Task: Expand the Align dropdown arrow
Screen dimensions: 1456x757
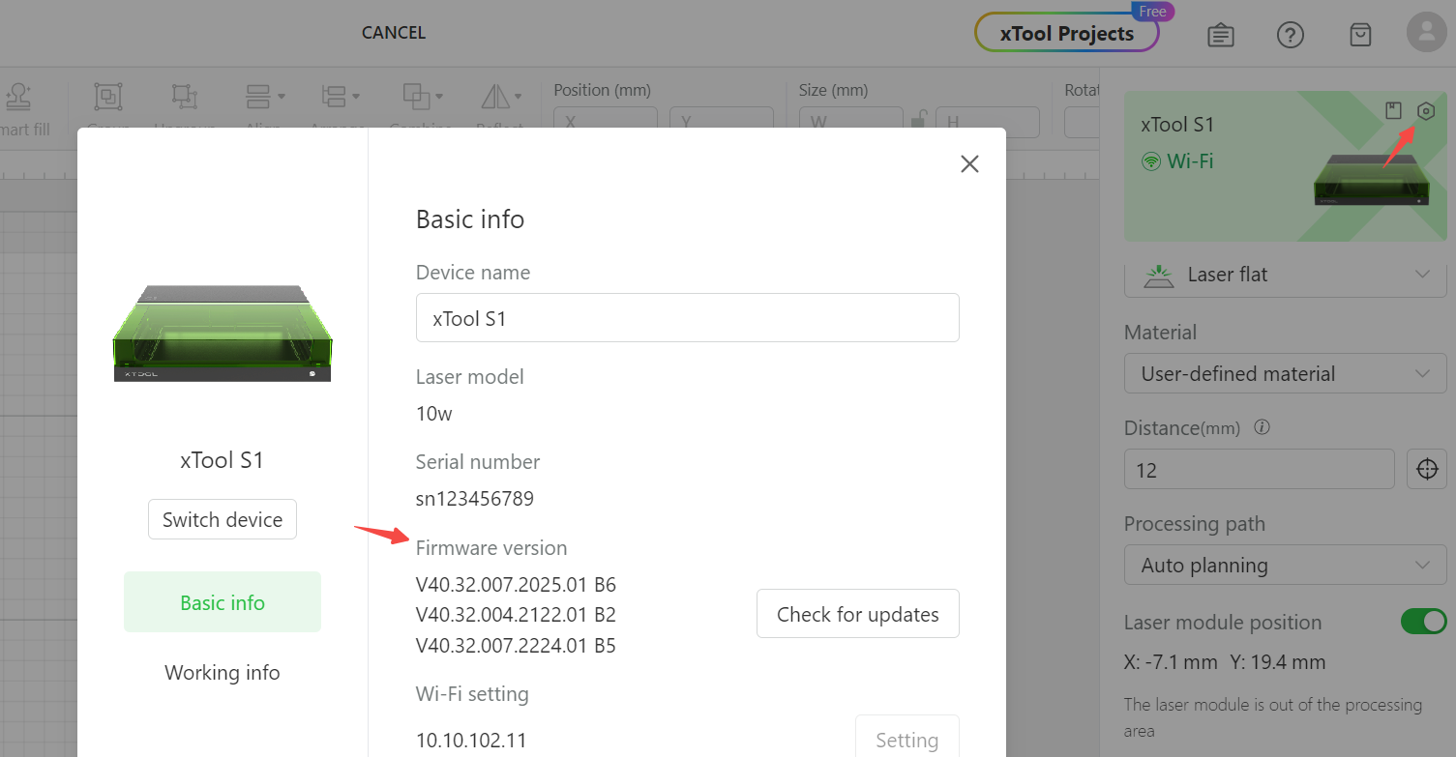Action: point(282,97)
